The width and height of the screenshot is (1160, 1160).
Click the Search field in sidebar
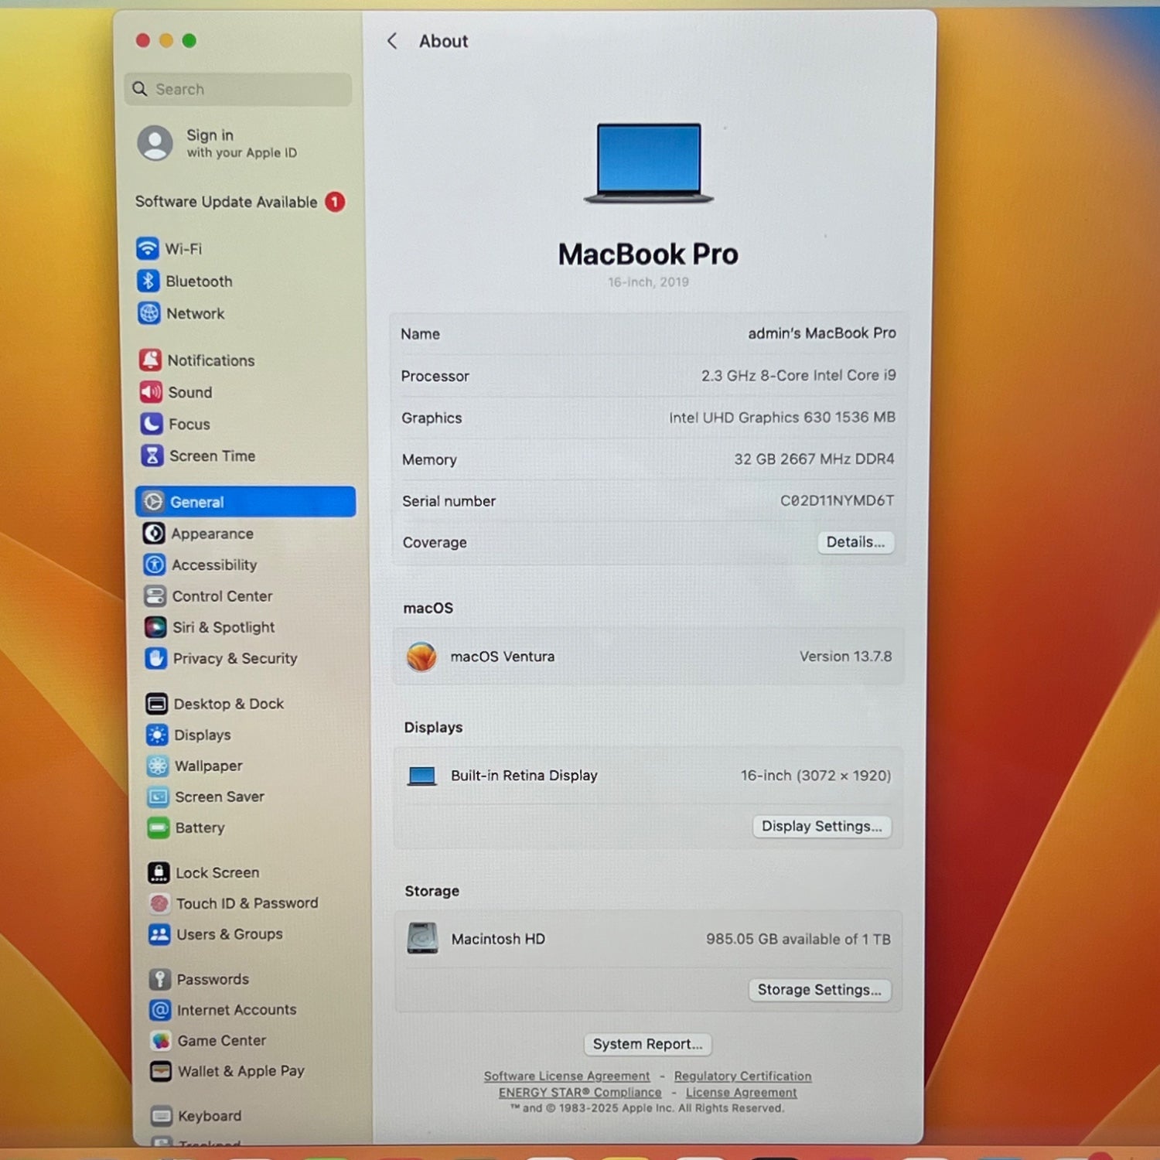pyautogui.click(x=237, y=89)
